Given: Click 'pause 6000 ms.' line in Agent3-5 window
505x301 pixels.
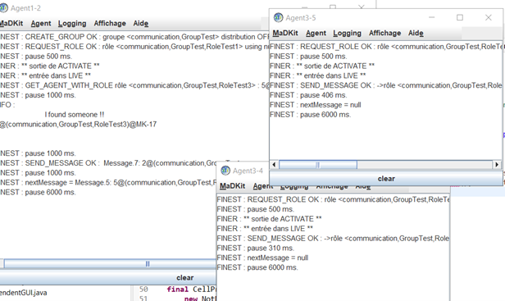Looking at the screenshot, I should pyautogui.click(x=310, y=114).
